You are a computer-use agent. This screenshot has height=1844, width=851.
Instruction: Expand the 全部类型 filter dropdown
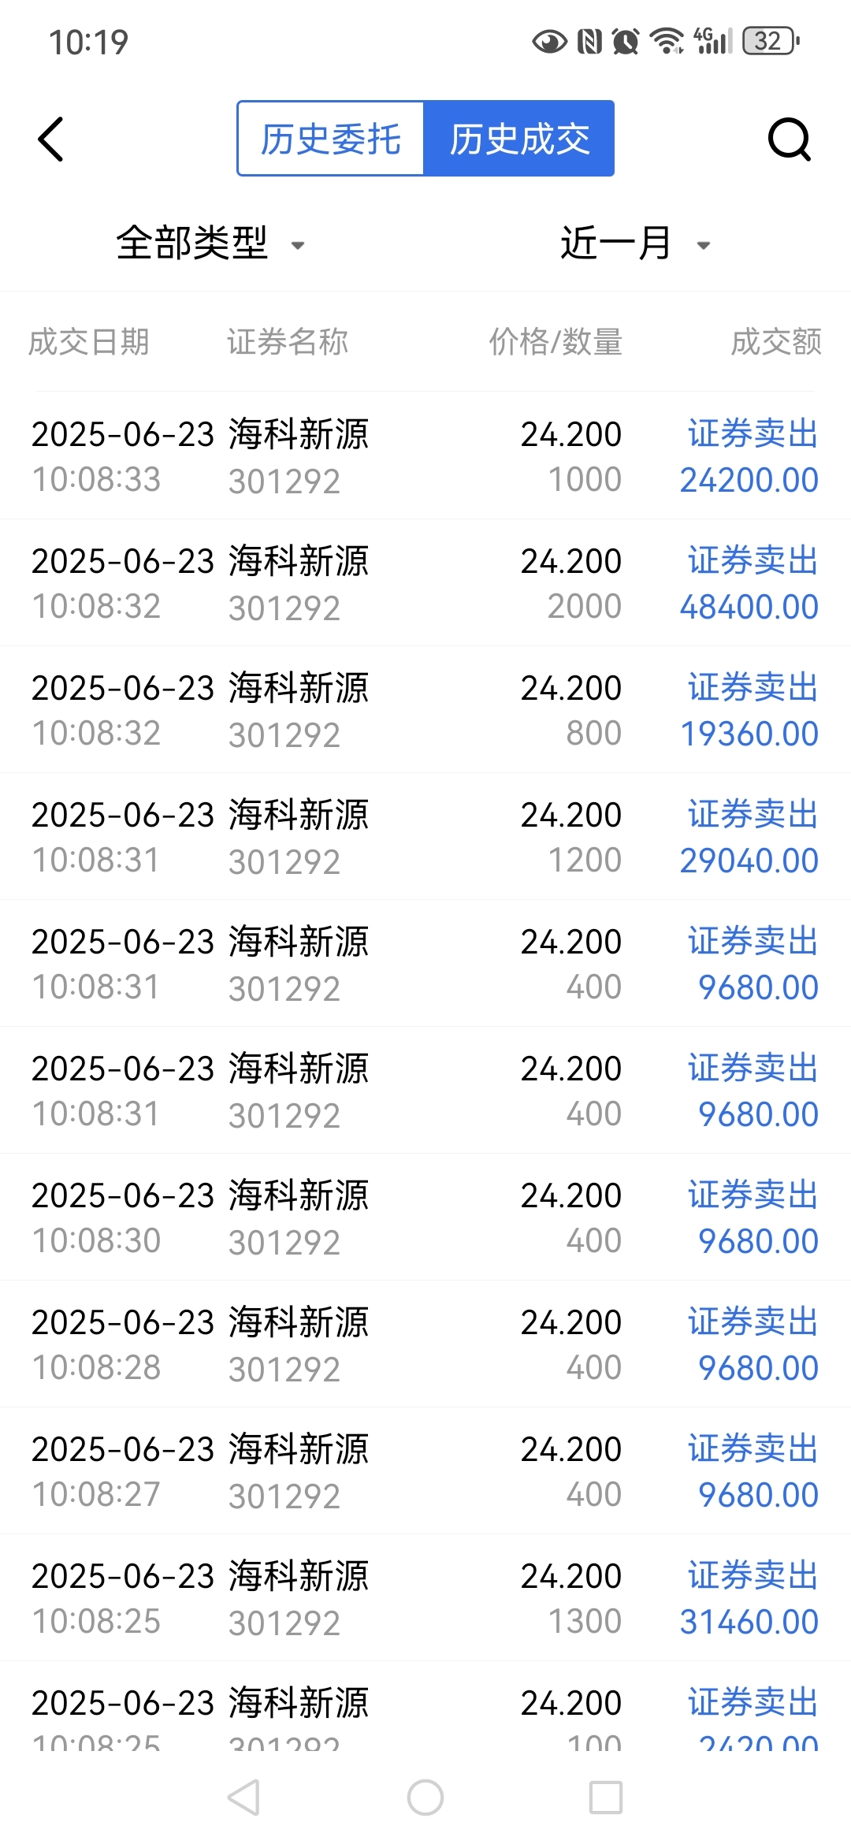tap(210, 243)
